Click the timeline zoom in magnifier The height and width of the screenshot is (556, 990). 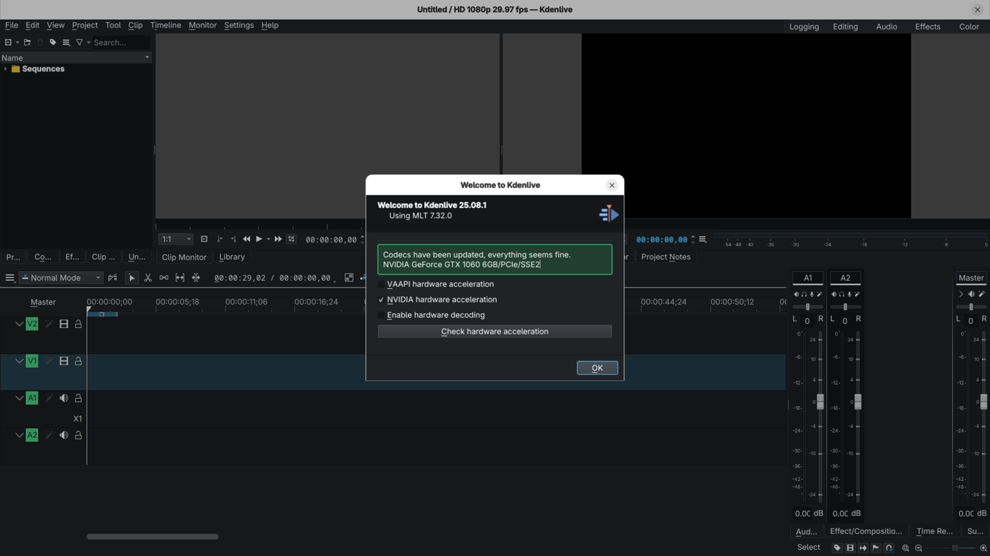point(983,548)
